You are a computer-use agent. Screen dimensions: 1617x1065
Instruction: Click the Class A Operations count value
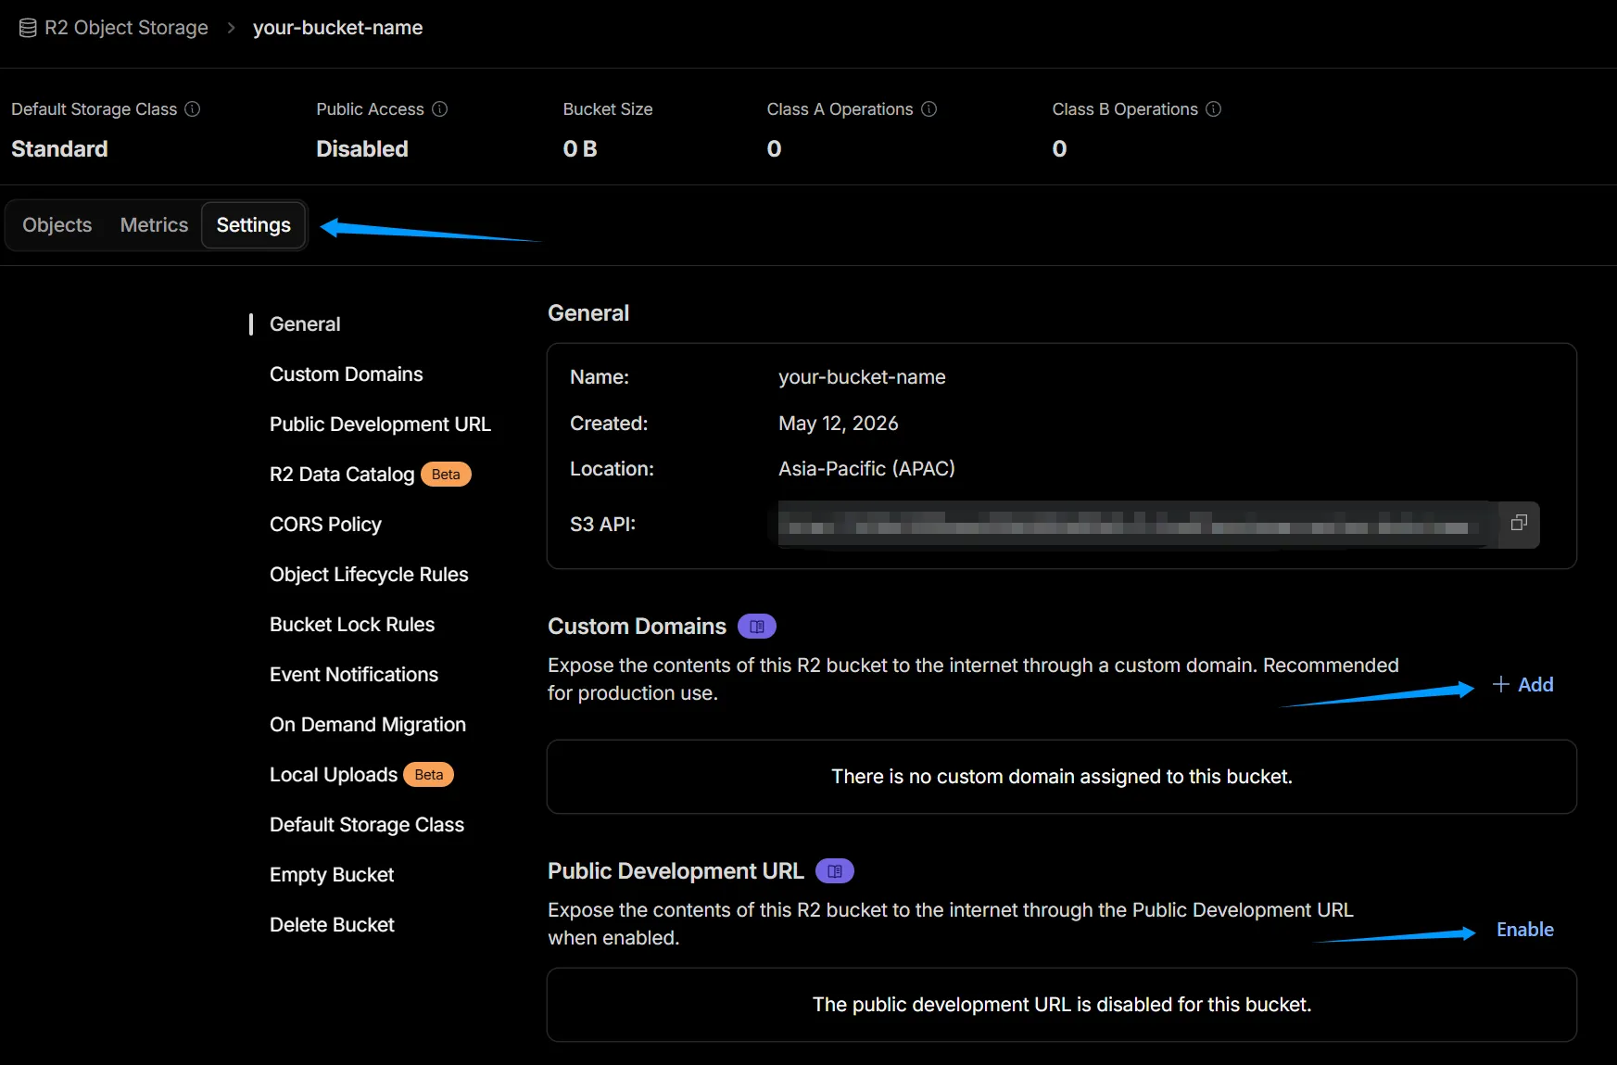(x=775, y=149)
